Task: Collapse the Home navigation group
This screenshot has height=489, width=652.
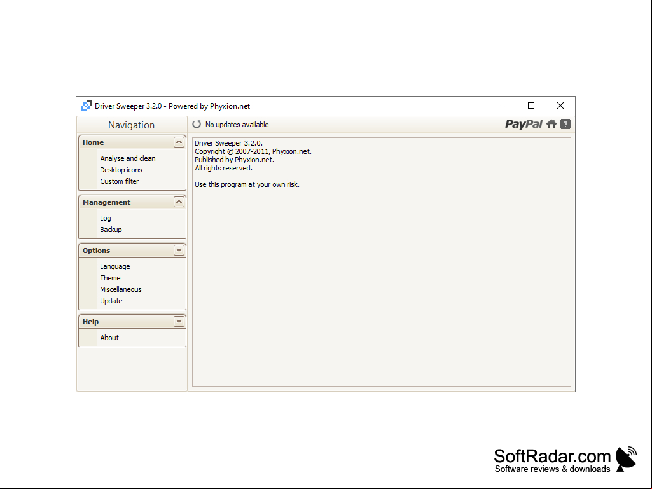Action: tap(179, 142)
